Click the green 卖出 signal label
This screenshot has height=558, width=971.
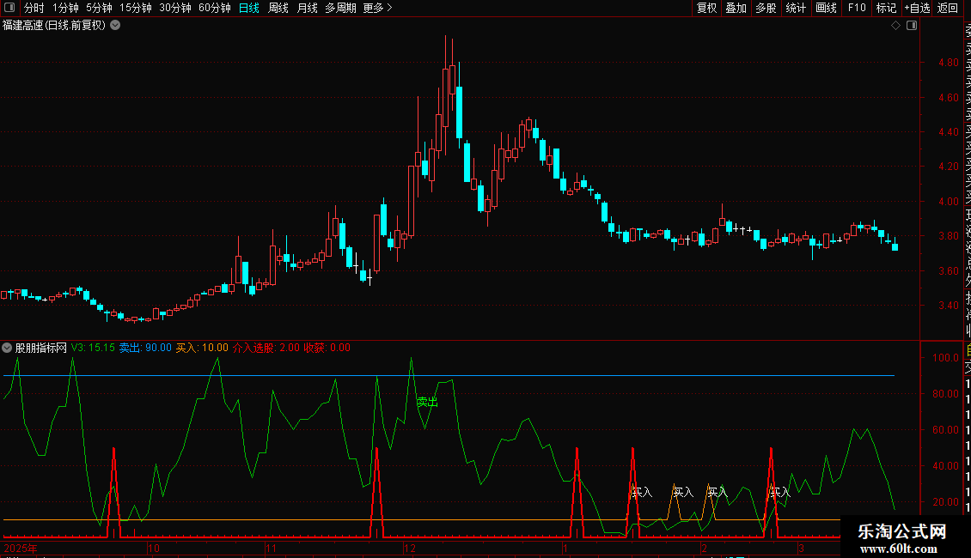tap(427, 402)
